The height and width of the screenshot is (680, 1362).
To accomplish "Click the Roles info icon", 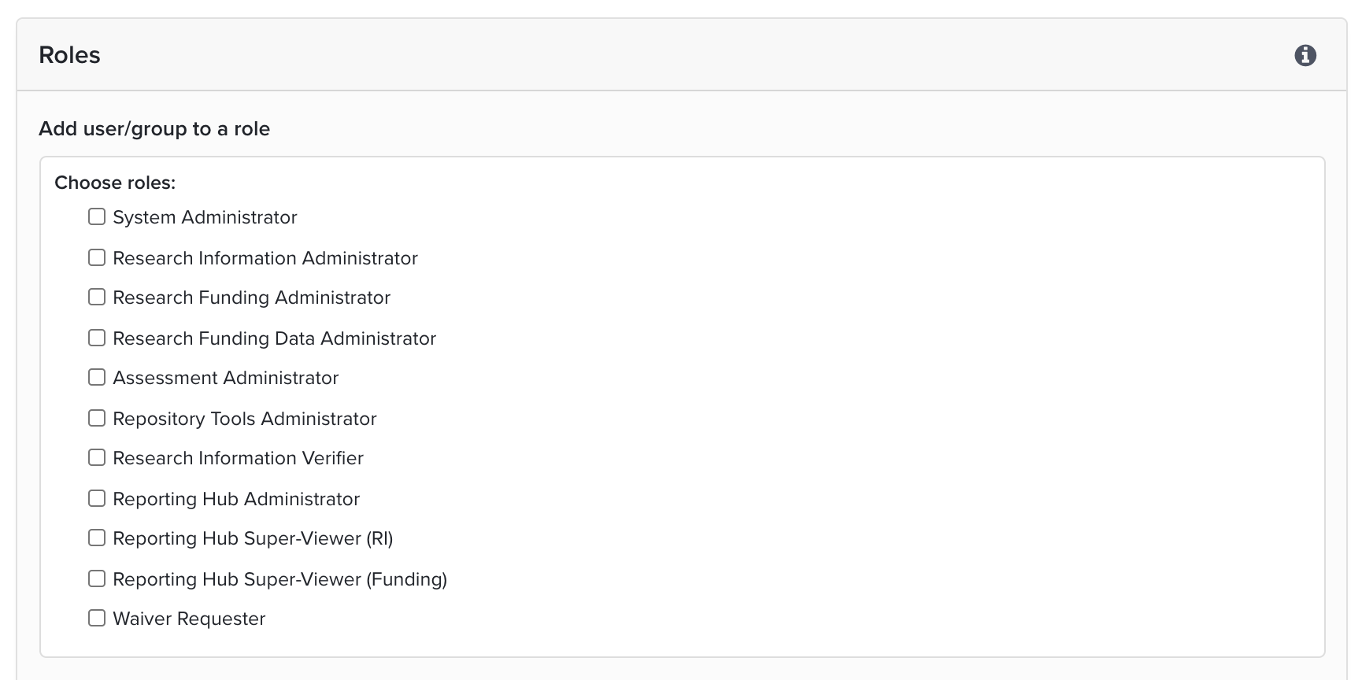I will pyautogui.click(x=1305, y=56).
